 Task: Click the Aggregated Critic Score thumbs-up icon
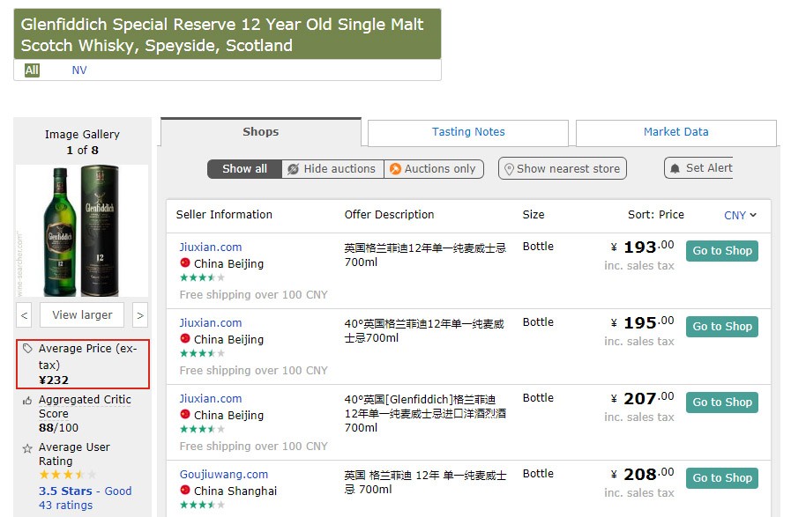27,400
